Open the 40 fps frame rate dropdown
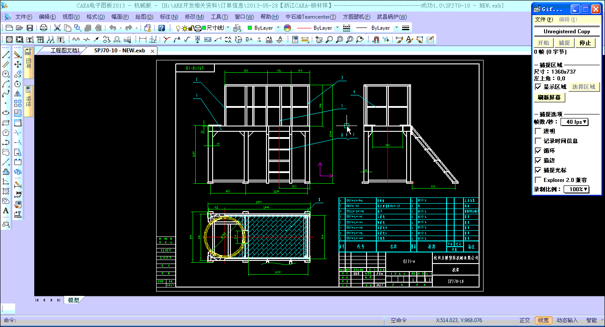605x327 pixels. click(574, 122)
